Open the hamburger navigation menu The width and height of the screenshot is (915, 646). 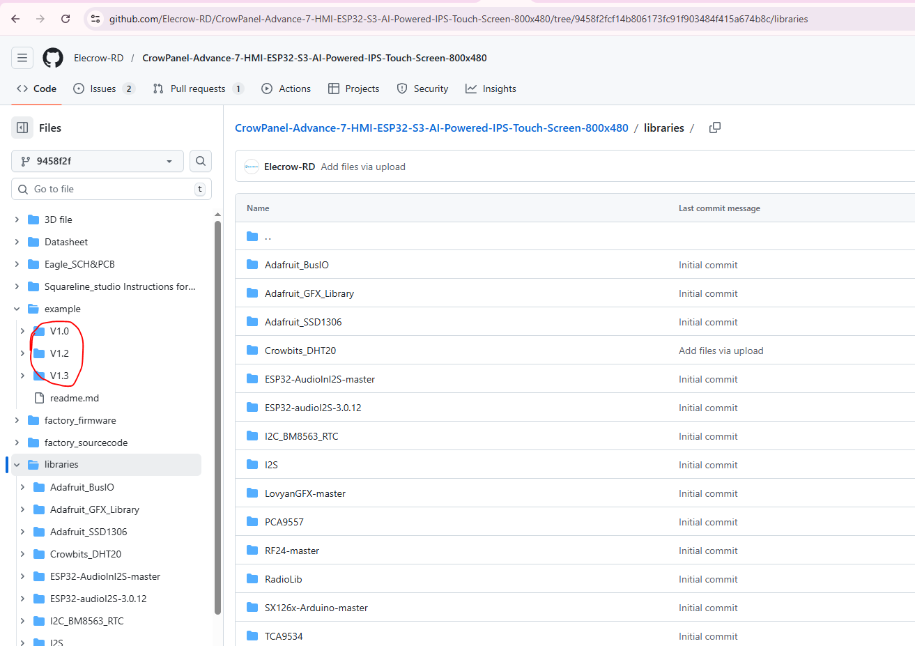click(22, 58)
